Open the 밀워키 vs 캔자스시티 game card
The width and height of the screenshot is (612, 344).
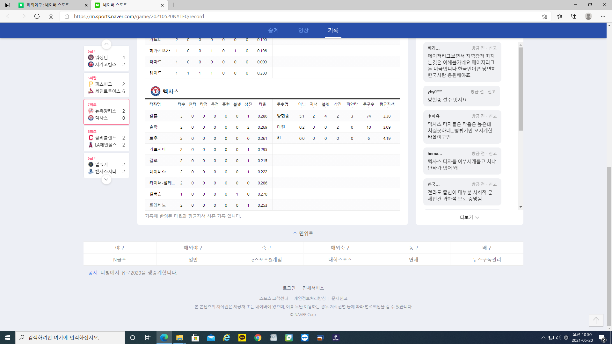[106, 165]
